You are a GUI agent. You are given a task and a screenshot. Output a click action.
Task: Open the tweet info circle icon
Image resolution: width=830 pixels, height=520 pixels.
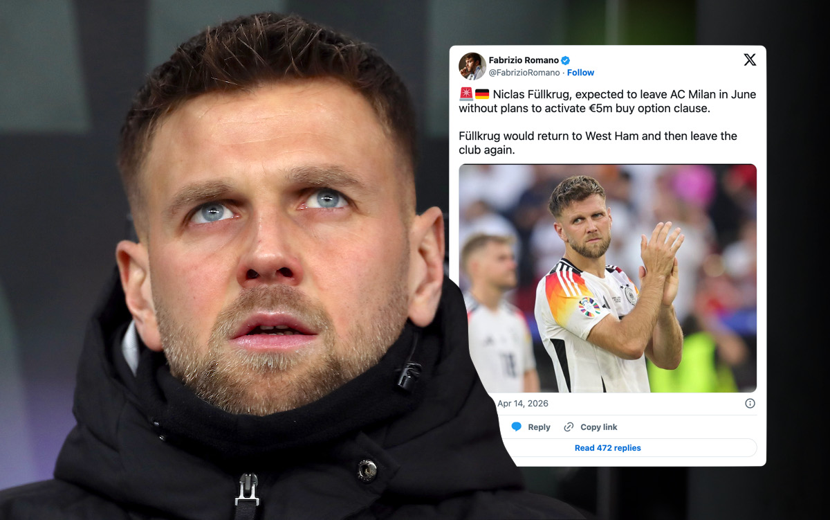coord(750,403)
